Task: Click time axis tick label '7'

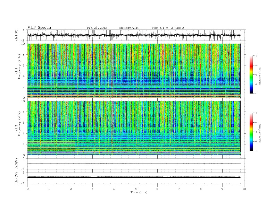Action: (179, 189)
